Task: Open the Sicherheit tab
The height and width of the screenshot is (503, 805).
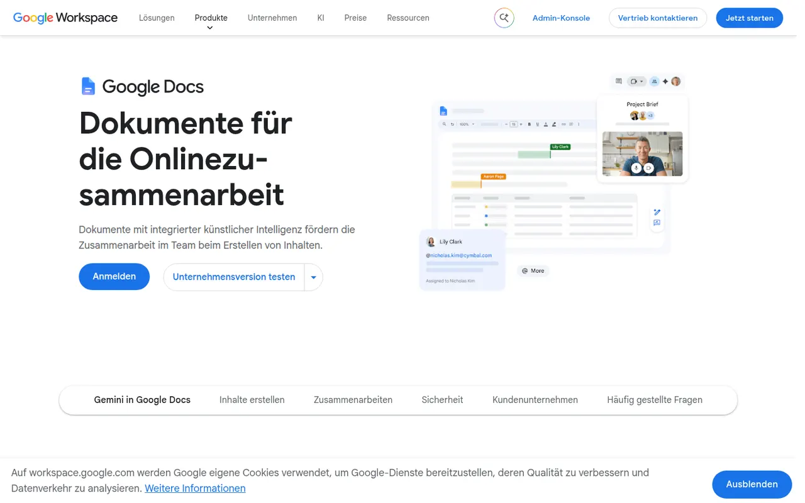Action: (442, 400)
